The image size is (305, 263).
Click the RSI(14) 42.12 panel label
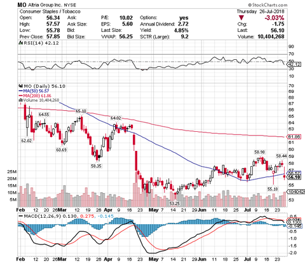[x=41, y=43]
